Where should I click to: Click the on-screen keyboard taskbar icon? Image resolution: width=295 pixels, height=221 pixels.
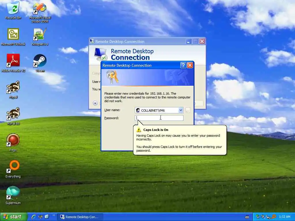coord(247,217)
